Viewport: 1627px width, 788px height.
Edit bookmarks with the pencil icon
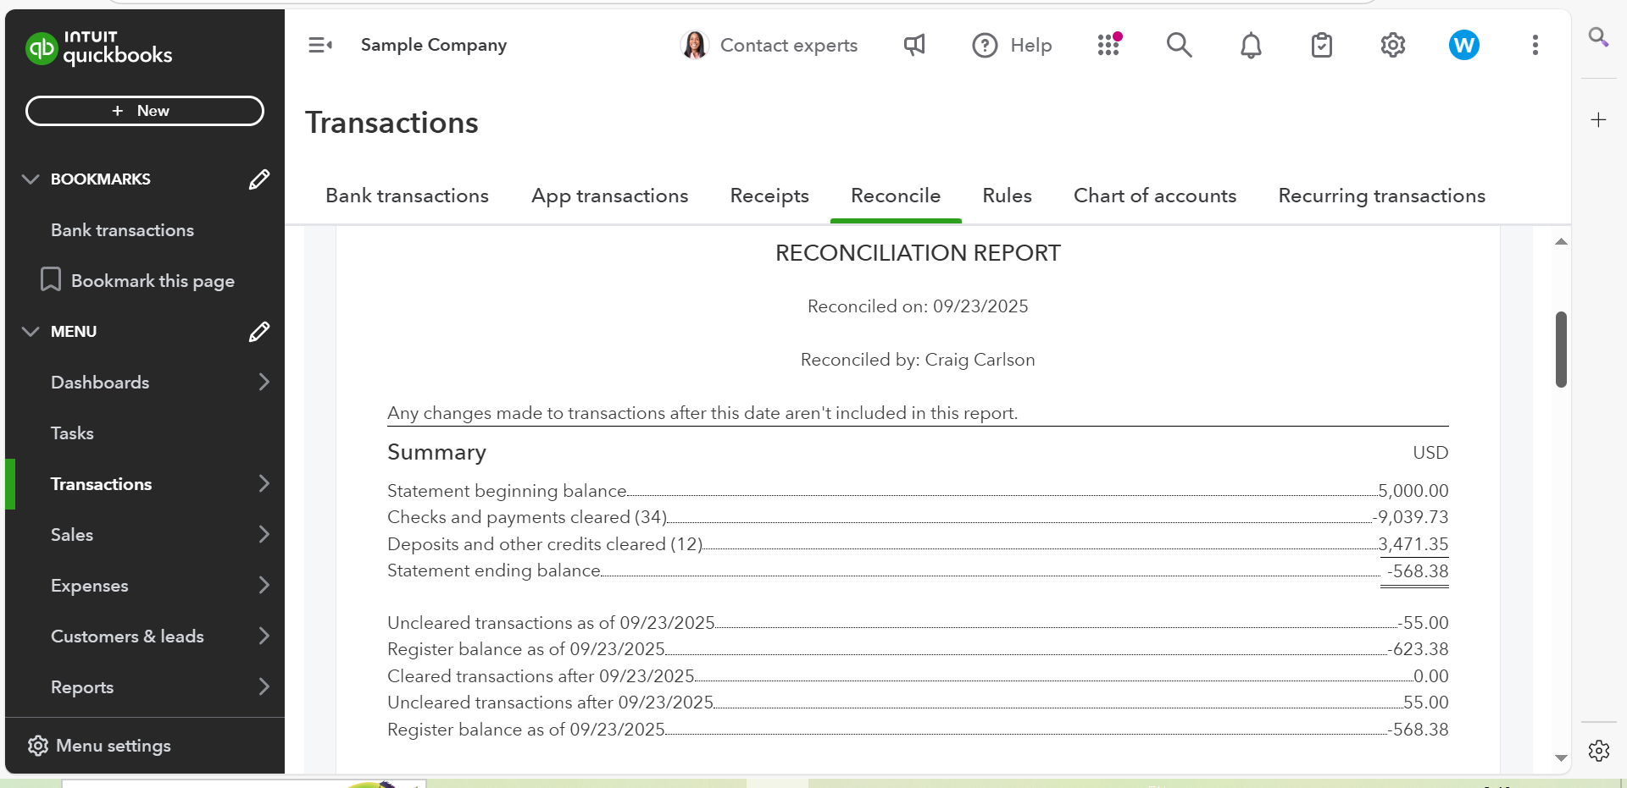point(259,179)
